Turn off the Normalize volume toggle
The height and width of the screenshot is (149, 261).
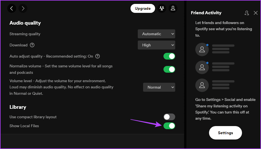(169, 69)
